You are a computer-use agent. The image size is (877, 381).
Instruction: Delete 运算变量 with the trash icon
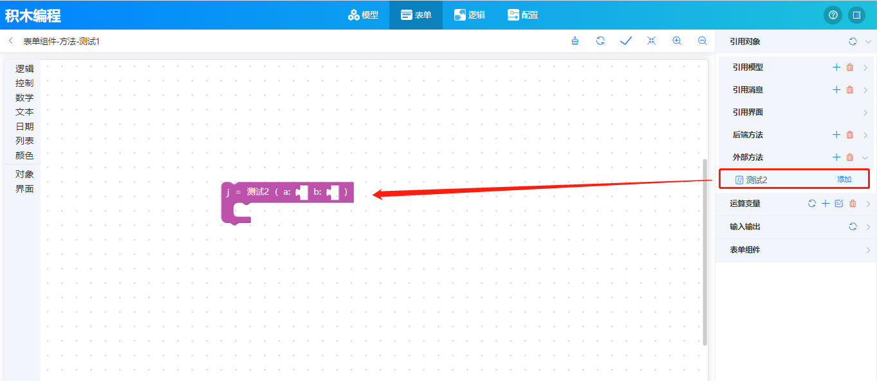[853, 204]
